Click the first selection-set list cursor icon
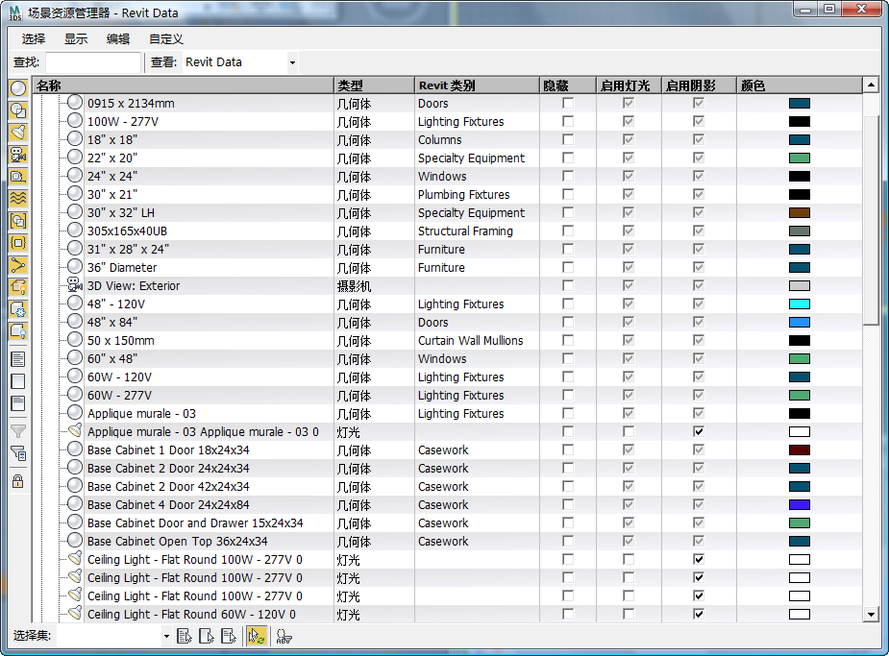Viewport: 889px width, 656px height. (x=185, y=636)
